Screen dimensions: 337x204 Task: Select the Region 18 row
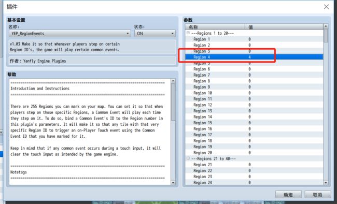(x=254, y=141)
